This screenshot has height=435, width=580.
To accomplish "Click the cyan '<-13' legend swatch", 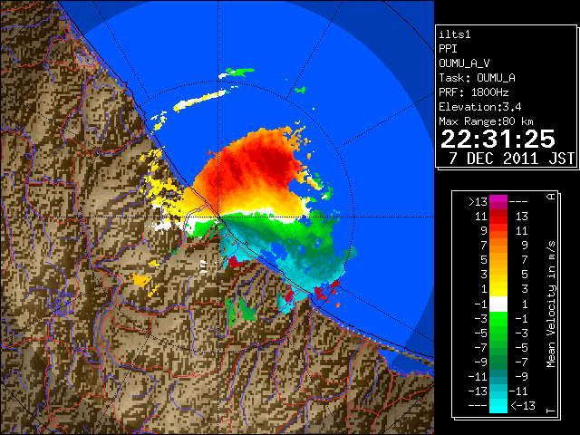I will pyautogui.click(x=498, y=406).
